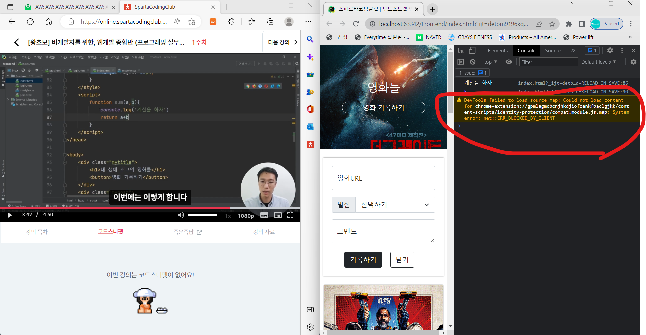The width and height of the screenshot is (646, 335).
Task: Open a new tab in Edge
Action: pos(227,7)
